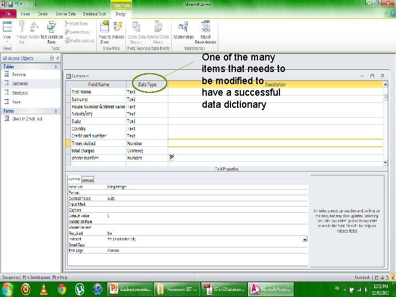
Task: Modify Lookups for the field
Action: click(x=80, y=40)
